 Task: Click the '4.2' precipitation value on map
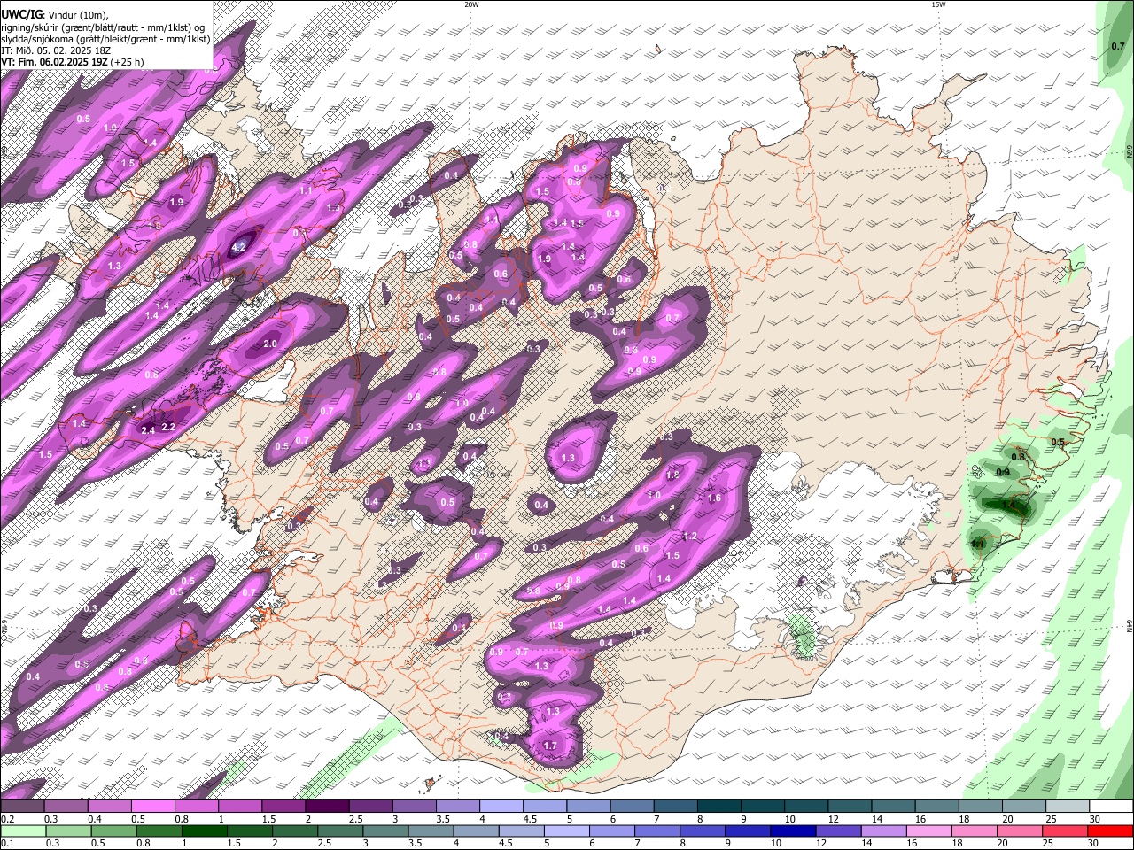pyautogui.click(x=238, y=248)
